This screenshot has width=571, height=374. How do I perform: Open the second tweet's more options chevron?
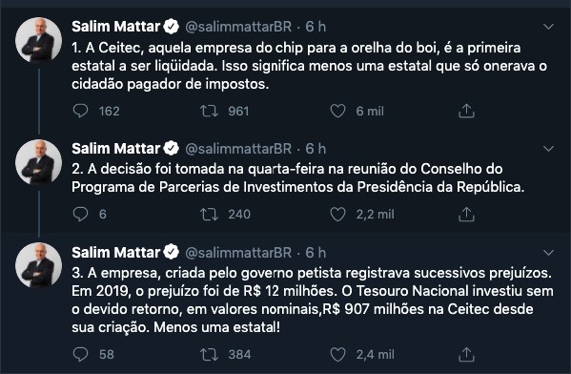click(x=548, y=149)
